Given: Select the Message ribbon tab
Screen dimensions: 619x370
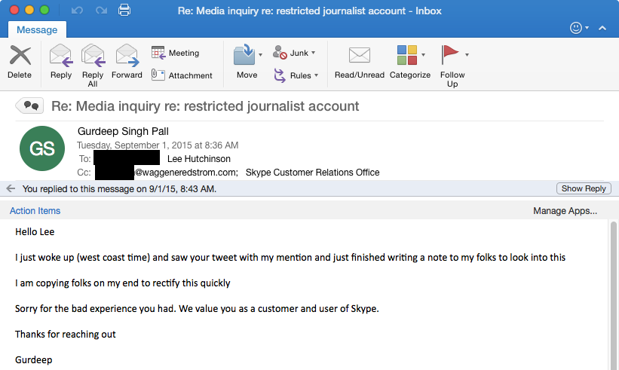Looking at the screenshot, I should (x=37, y=29).
